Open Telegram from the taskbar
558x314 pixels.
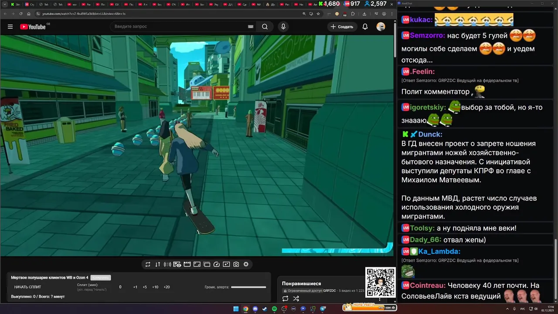click(323, 309)
